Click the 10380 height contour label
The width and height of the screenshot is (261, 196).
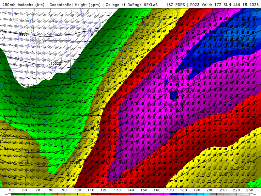[x=75, y=162]
